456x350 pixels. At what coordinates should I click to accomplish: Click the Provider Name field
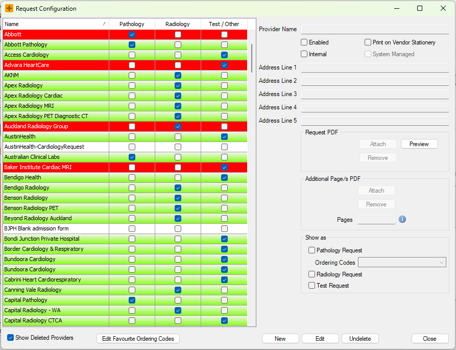(375, 29)
